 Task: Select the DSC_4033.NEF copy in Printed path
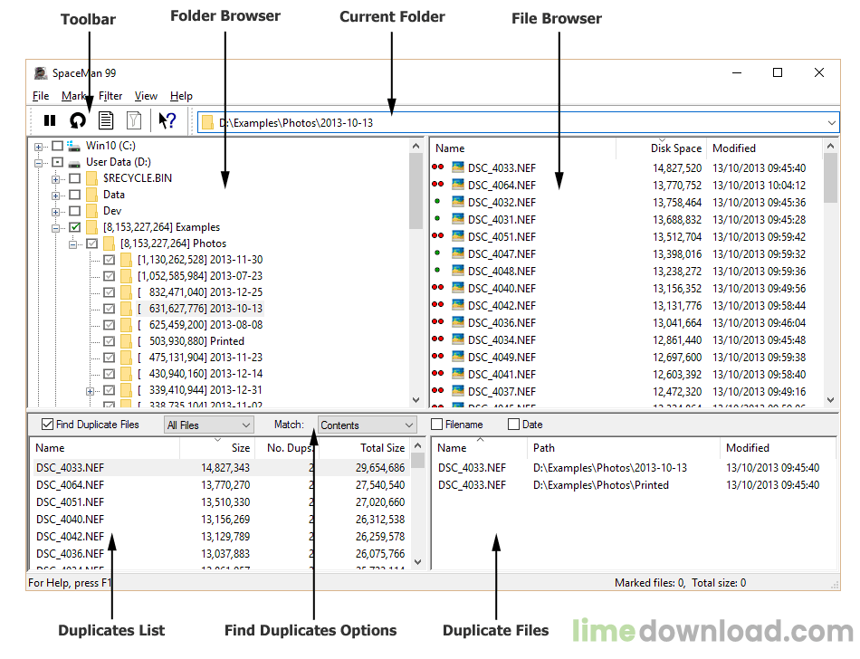(635, 484)
